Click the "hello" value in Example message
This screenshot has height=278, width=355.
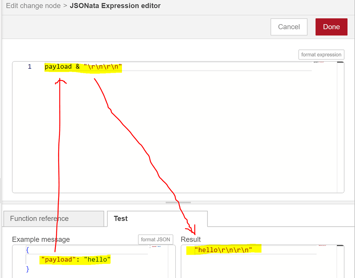point(97,260)
